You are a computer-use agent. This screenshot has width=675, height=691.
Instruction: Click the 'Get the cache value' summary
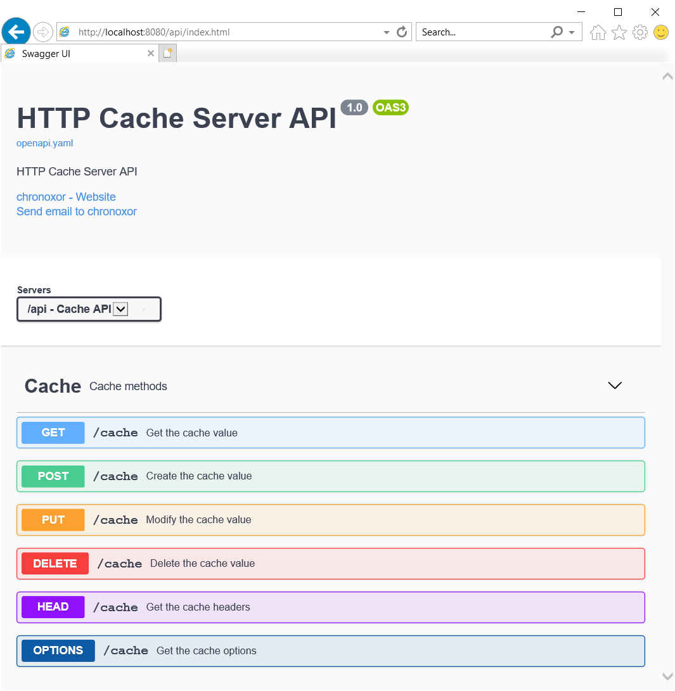click(192, 433)
